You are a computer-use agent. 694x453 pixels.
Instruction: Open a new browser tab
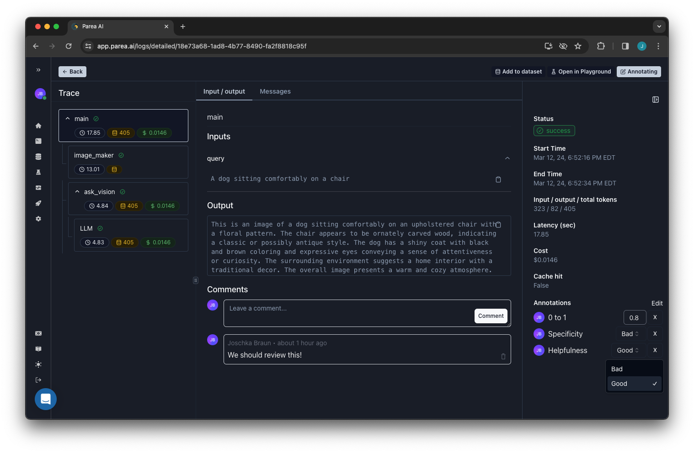coord(183,26)
